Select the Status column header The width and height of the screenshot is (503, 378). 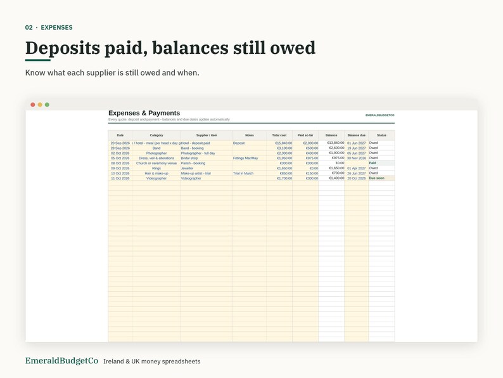(382, 135)
